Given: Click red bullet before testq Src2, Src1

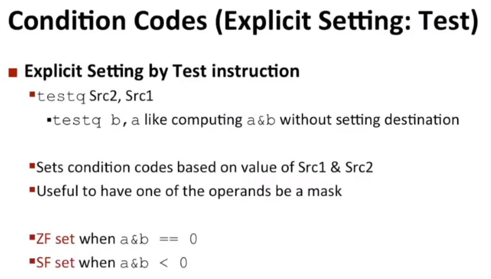Looking at the screenshot, I should coord(32,94).
